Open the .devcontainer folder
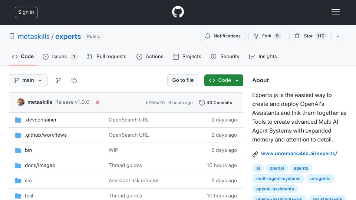Viewport: 356px width, 200px height. (x=41, y=120)
